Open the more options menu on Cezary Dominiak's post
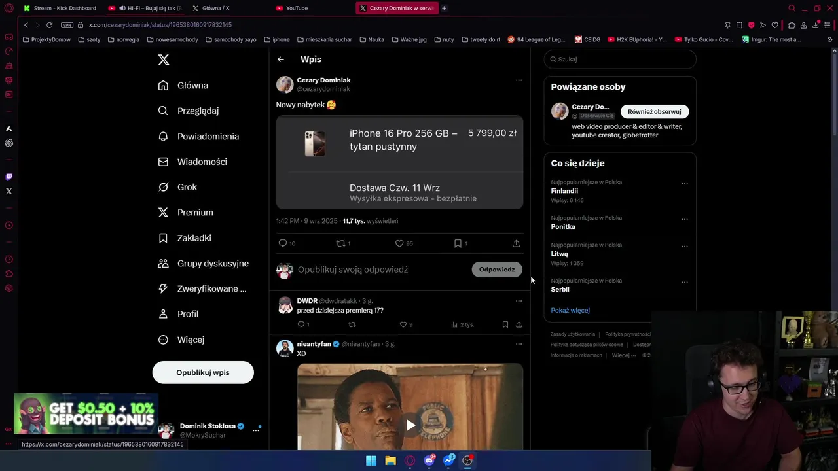Screen dimensions: 838x471 pos(519,80)
